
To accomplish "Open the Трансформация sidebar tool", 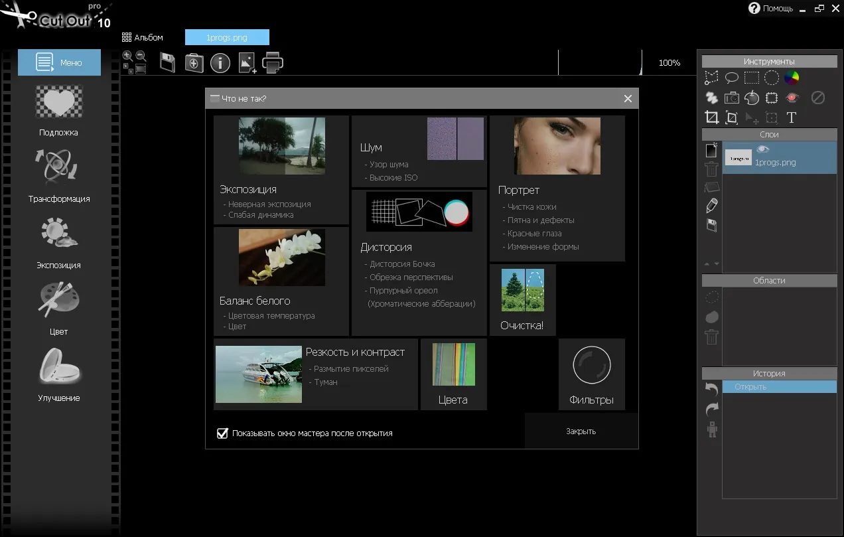I will tap(59, 175).
